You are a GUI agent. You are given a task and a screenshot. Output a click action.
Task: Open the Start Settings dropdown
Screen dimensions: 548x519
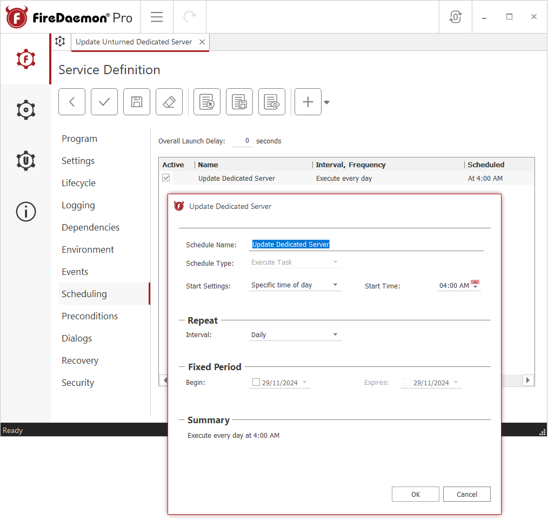pyautogui.click(x=295, y=285)
